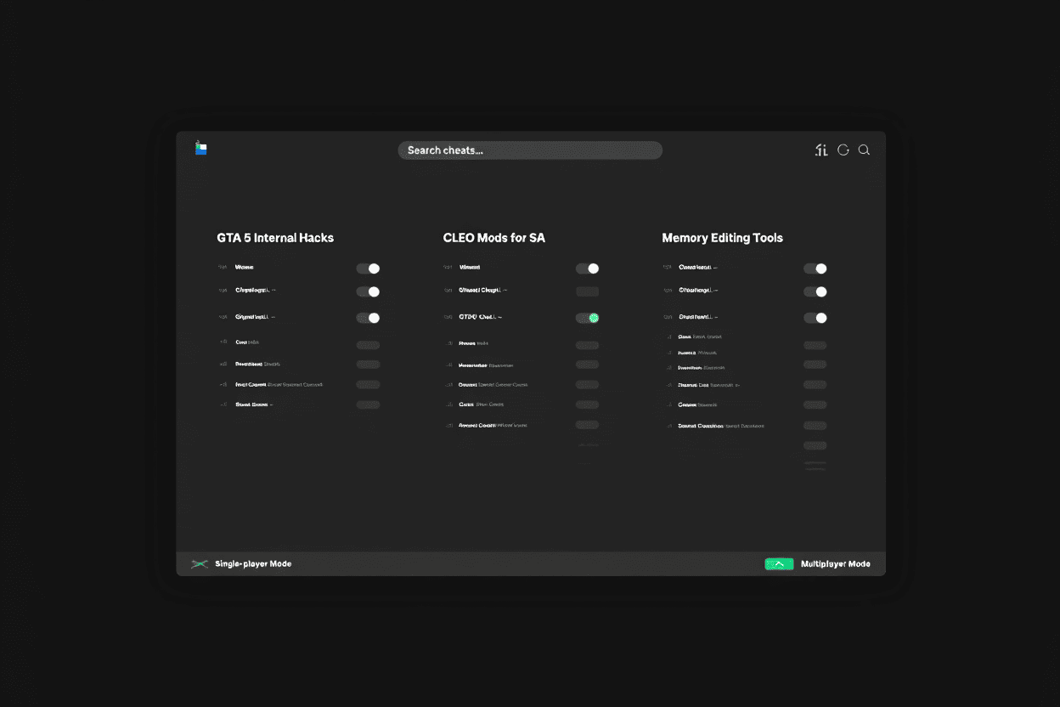Enable the fourth switch under GTA 5 Internal Hacks
This screenshot has height=707, width=1060.
tap(368, 344)
